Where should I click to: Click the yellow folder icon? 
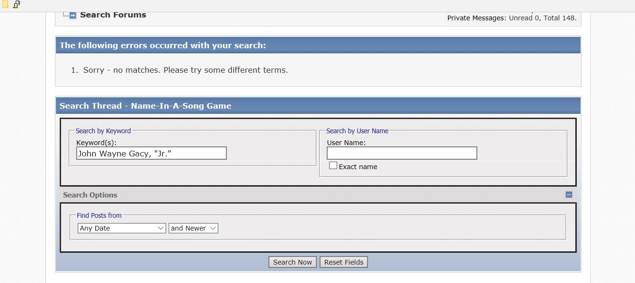[5, 5]
